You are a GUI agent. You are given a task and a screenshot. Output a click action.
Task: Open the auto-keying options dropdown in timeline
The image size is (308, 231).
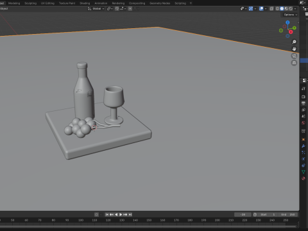pyautogui.click(x=101, y=214)
